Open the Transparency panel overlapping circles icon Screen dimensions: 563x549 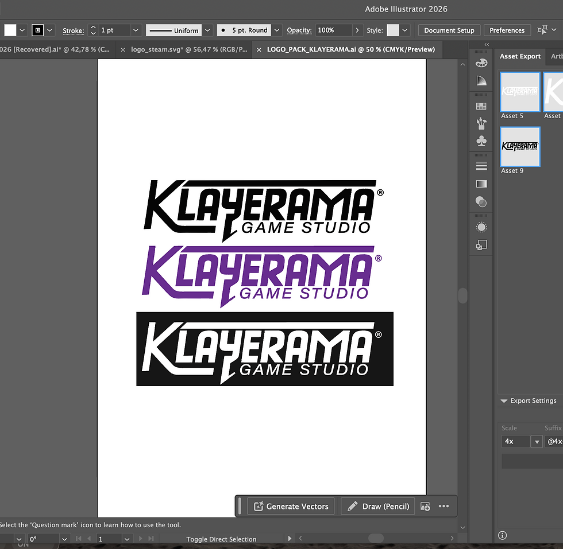481,202
